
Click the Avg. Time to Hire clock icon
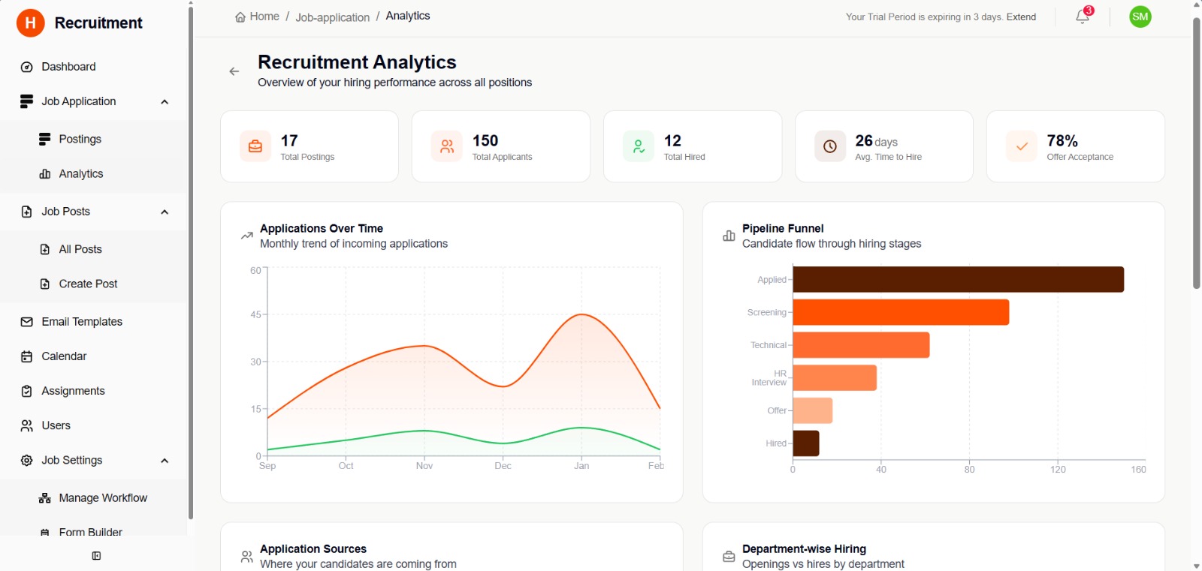tap(830, 146)
